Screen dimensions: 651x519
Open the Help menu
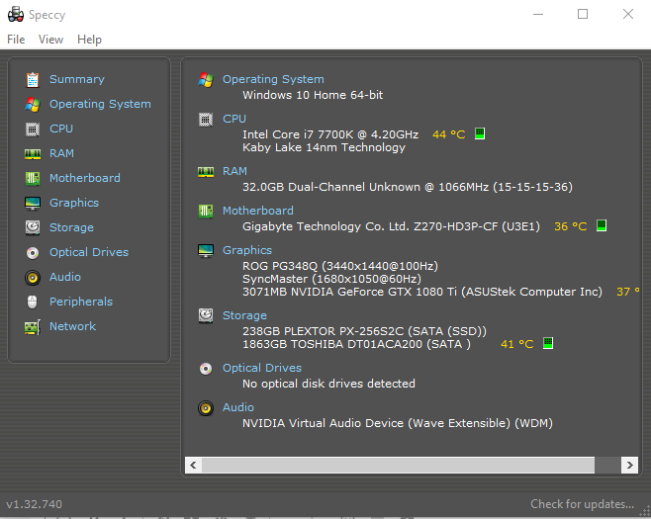(x=89, y=40)
